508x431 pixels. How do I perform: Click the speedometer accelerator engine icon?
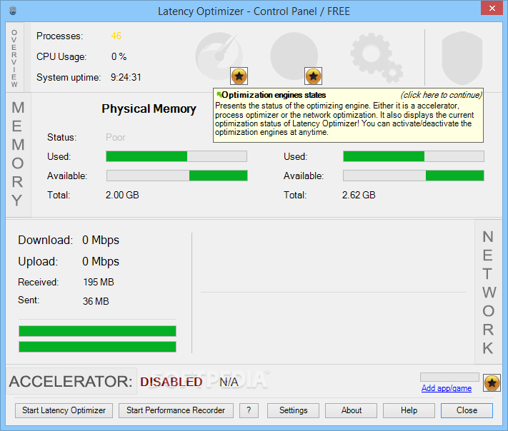pyautogui.click(x=219, y=56)
